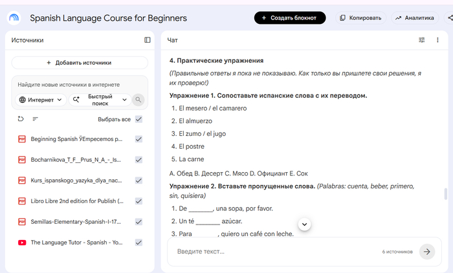
Task: Click the 6 источников label
Action: pos(397,252)
